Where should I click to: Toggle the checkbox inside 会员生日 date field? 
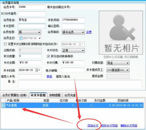tap(21, 38)
